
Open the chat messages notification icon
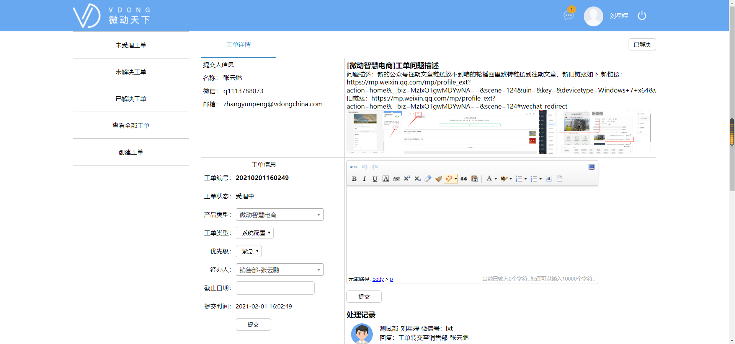(569, 15)
